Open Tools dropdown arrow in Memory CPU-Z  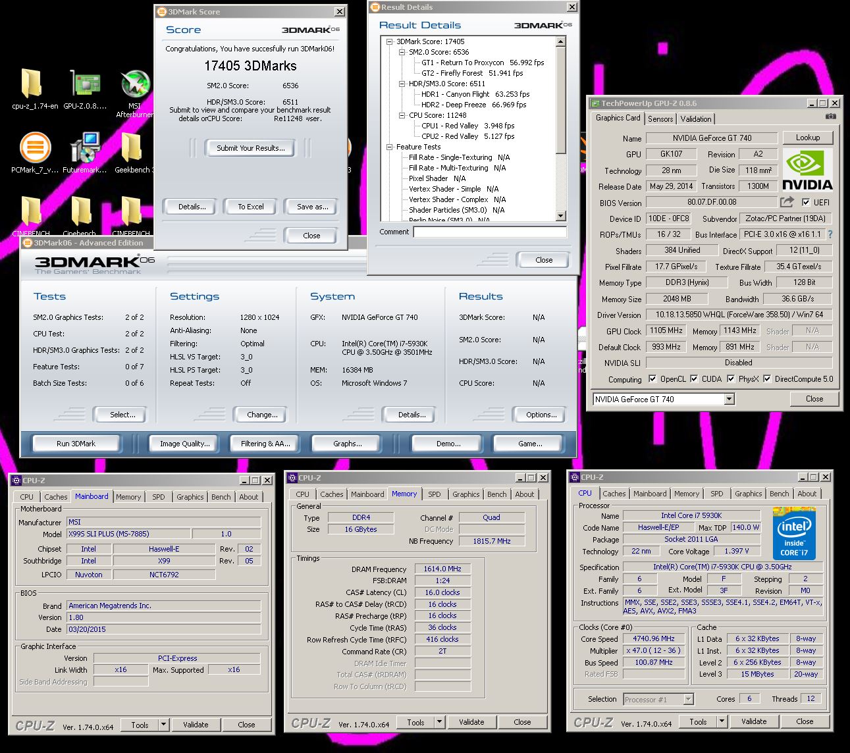coord(439,722)
